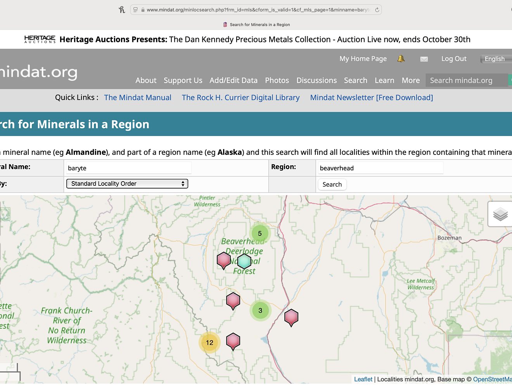512x388 pixels.
Task: Follow the OpenStreetMap attribution link
Action: click(492, 379)
